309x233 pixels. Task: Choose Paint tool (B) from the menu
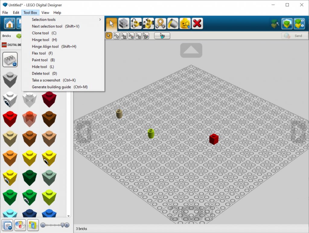tap(63, 60)
